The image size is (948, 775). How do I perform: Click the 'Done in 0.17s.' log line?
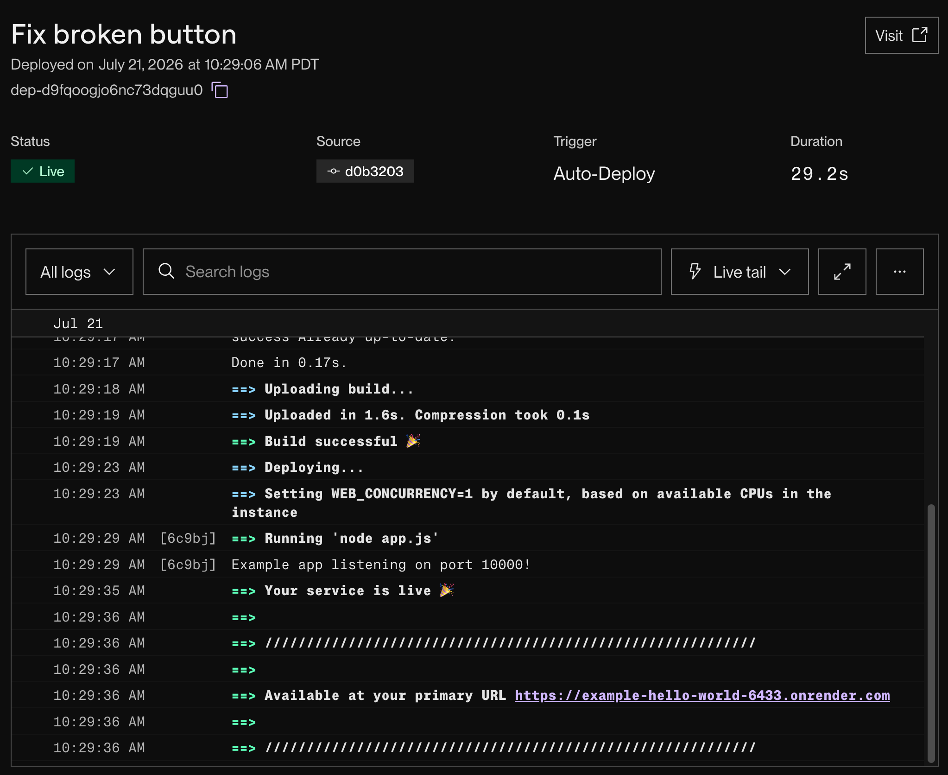468,362
